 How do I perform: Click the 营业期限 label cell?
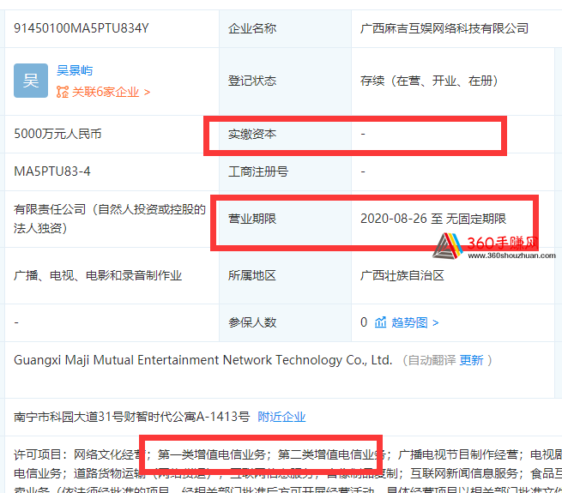[x=286, y=219]
